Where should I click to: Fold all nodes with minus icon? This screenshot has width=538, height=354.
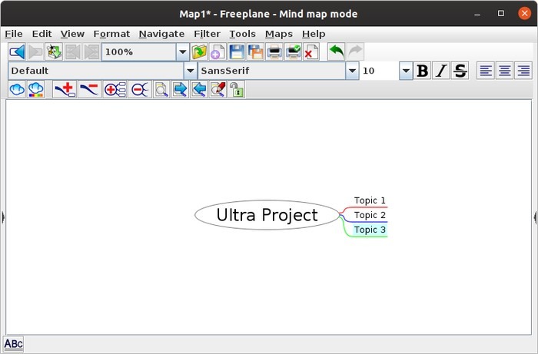tap(140, 90)
